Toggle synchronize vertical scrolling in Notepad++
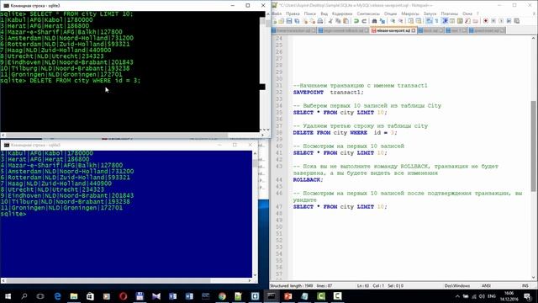Viewport: 538px width, 303px height. (412, 21)
